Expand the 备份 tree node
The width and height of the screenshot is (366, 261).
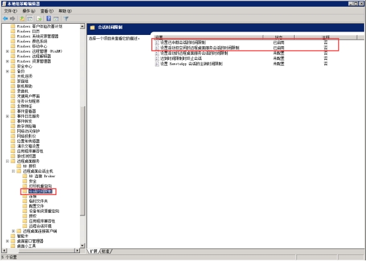tap(7, 71)
